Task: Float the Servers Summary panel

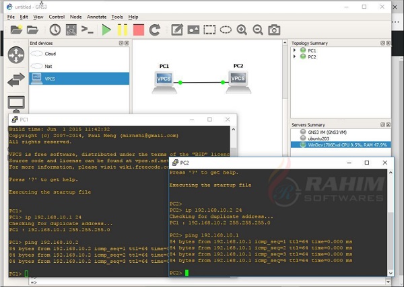Action: (382, 125)
